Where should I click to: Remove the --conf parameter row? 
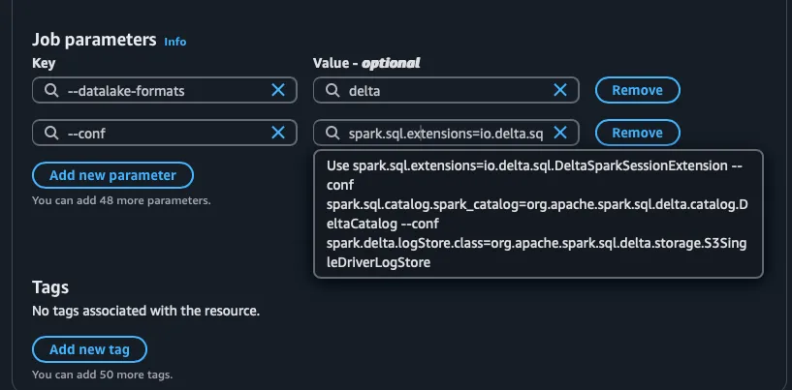pyautogui.click(x=638, y=133)
